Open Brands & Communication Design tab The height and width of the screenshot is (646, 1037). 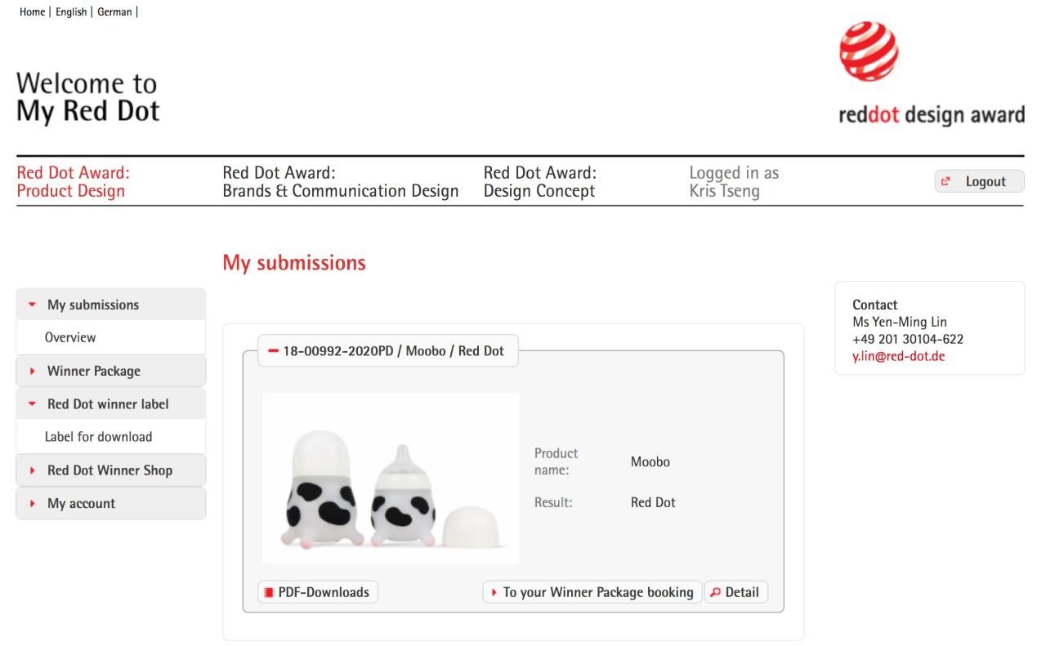tap(340, 182)
